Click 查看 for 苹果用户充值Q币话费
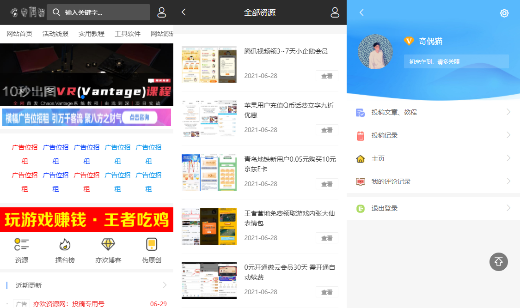This screenshot has height=308, width=520. point(327,130)
